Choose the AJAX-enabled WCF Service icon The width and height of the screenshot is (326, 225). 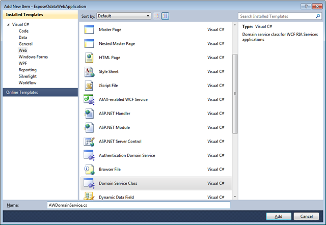[89, 99]
